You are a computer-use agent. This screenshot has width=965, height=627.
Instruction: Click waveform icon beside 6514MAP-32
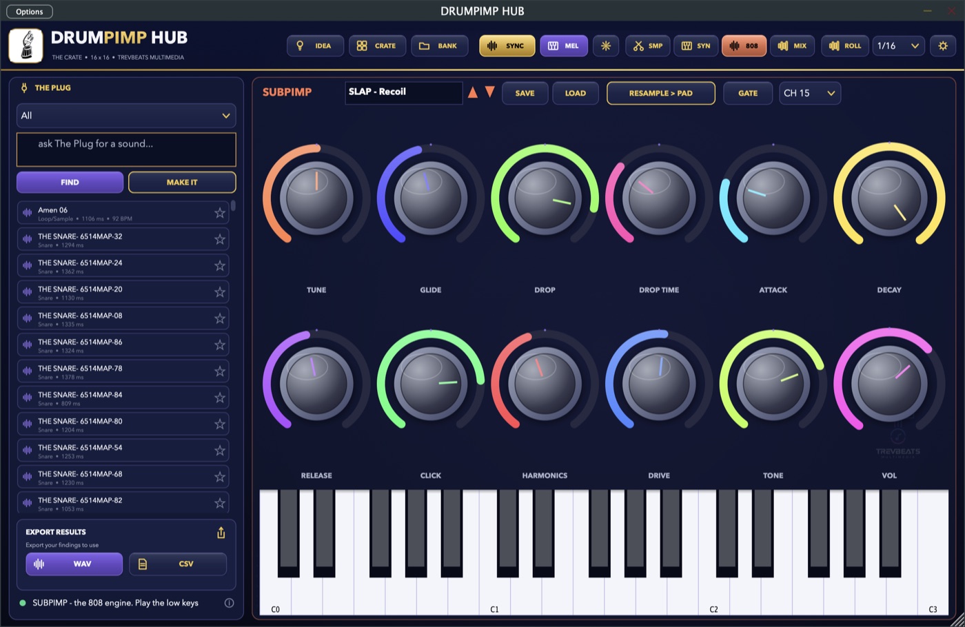[x=28, y=239]
